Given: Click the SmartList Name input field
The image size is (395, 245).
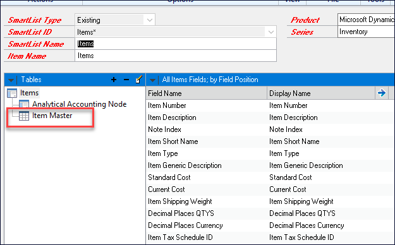Looking at the screenshot, I should [x=176, y=44].
